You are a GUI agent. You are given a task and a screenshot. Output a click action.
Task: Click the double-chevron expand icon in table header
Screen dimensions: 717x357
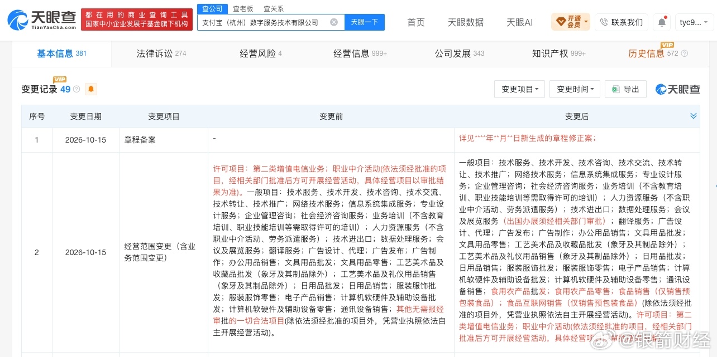694,116
